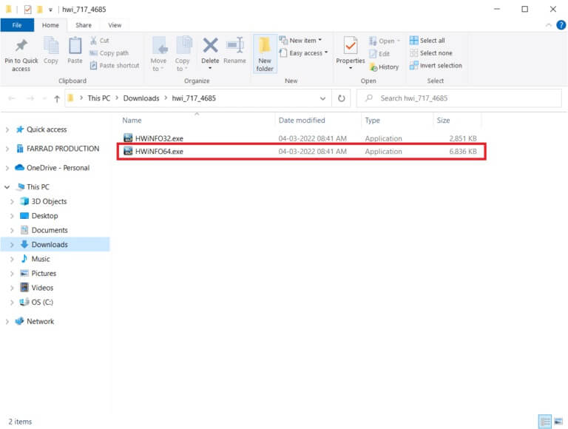The height and width of the screenshot is (429, 568).
Task: Click Invert selection
Action: click(x=436, y=66)
